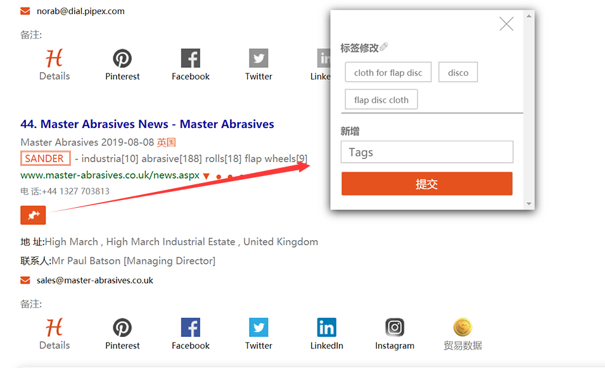Open www.master-abrasives.co.uk/news.aspx link

point(110,175)
